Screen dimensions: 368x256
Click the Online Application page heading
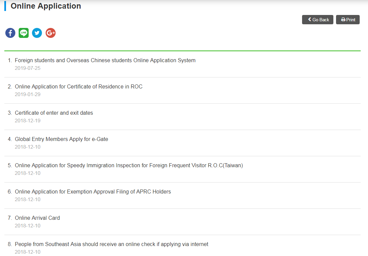point(46,6)
